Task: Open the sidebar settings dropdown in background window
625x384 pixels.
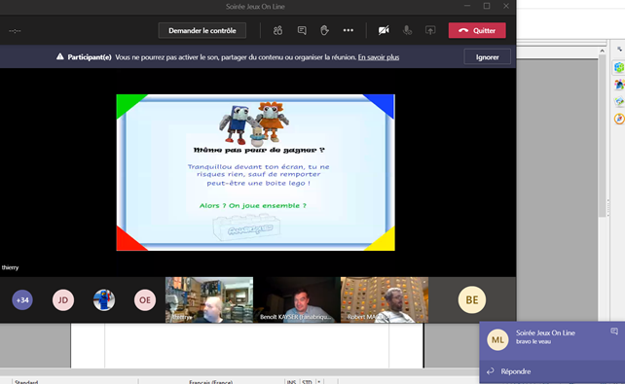Action: tap(619, 50)
